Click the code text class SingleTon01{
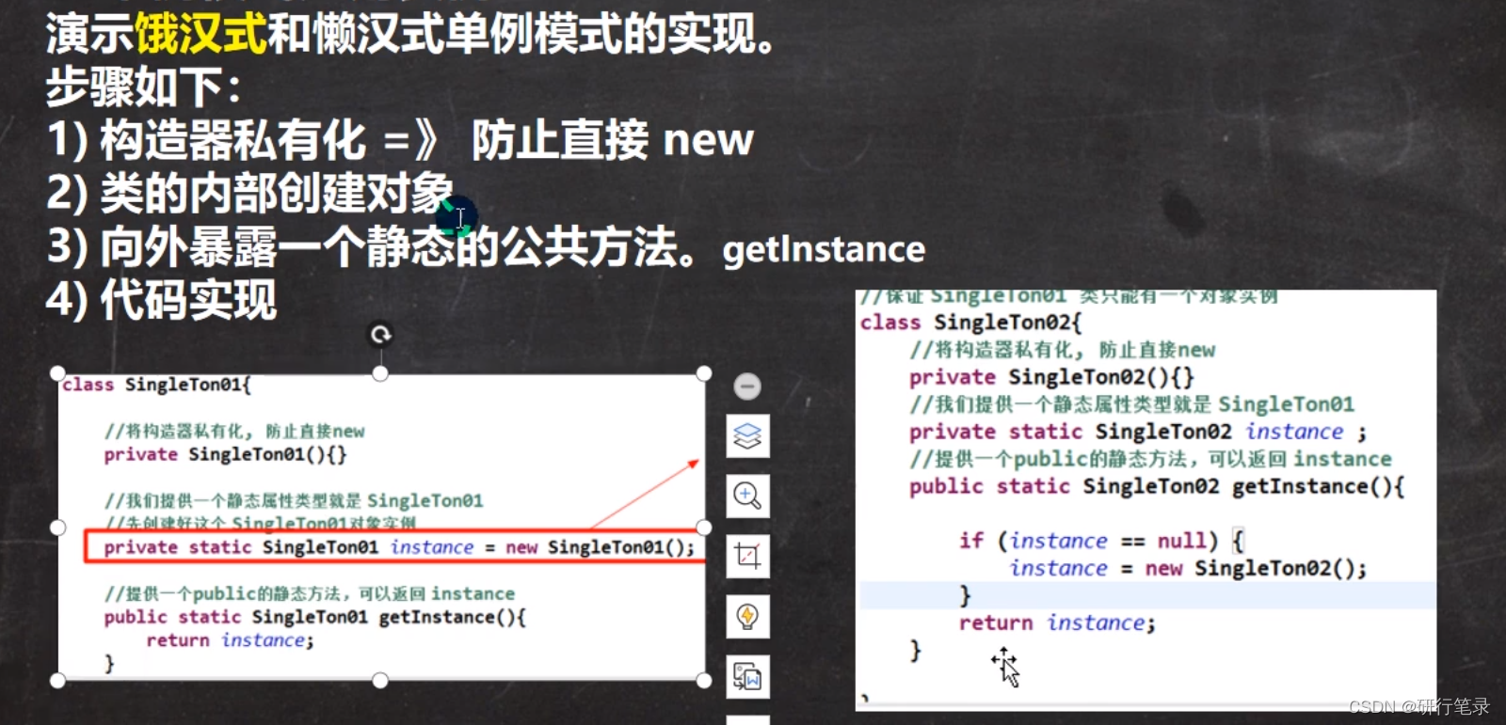1506x725 pixels. click(156, 385)
